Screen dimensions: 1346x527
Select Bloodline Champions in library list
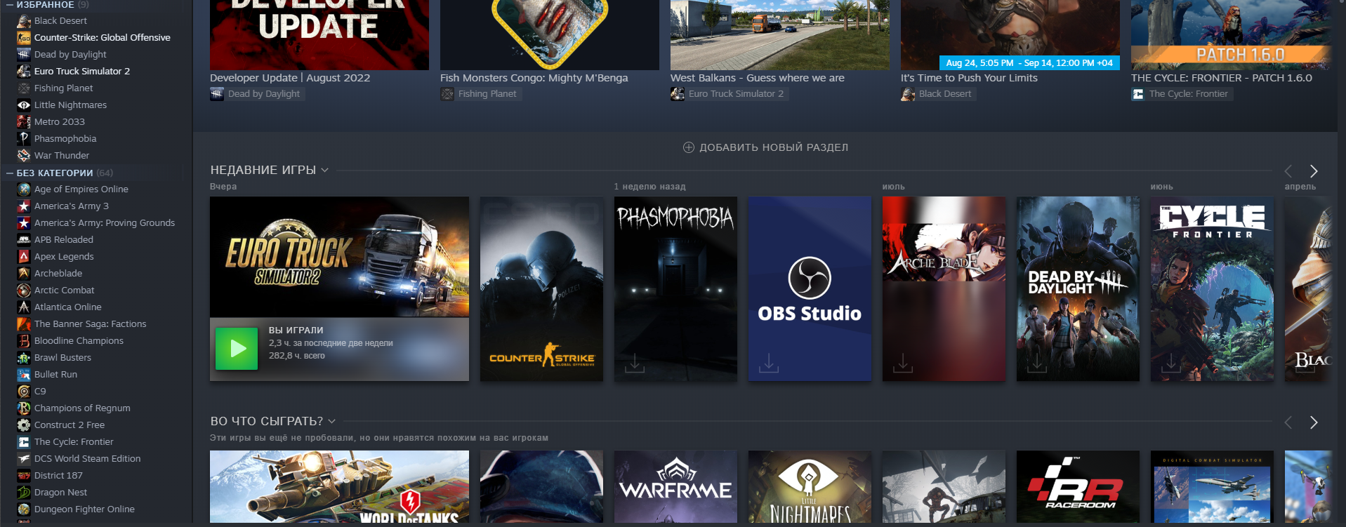79,341
